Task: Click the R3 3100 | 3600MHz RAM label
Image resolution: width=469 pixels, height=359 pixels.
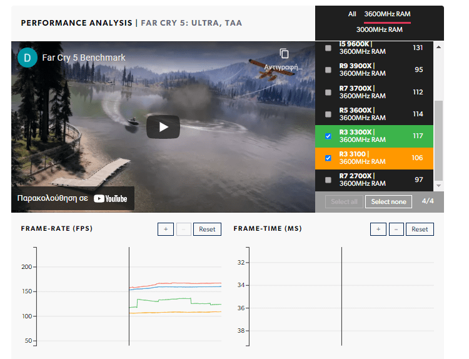Action: 363,158
